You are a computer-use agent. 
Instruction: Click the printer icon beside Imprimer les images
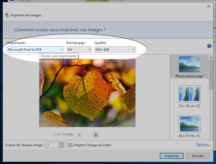click(7, 15)
